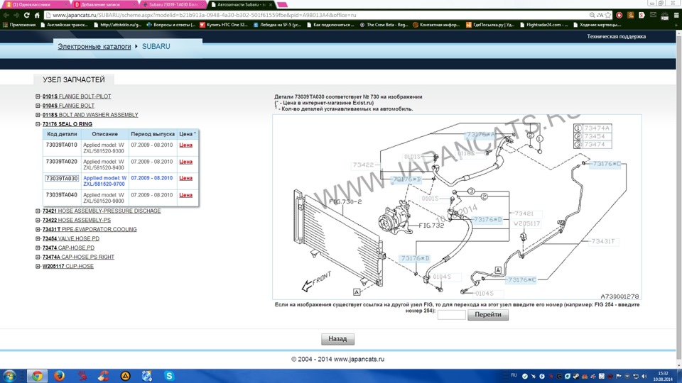
Task: Open the Купить HTC One bookmark
Action: click(x=224, y=25)
